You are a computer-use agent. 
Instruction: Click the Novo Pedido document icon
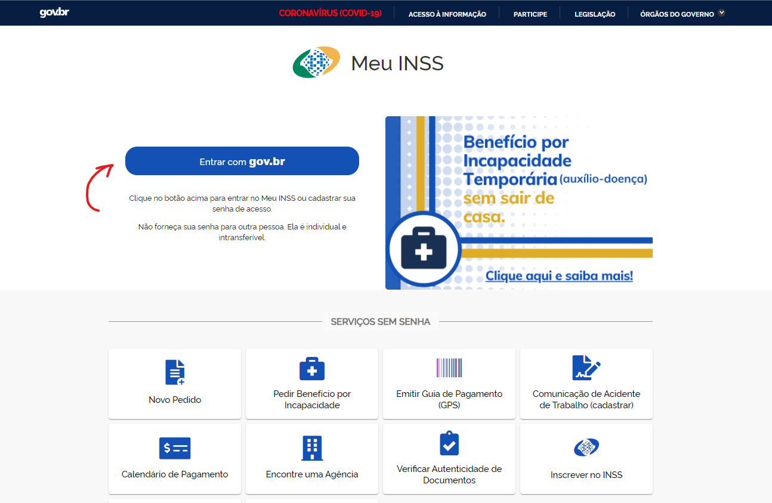(175, 372)
